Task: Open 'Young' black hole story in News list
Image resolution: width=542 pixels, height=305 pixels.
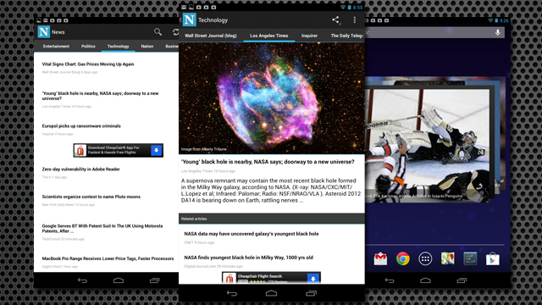Action: tap(100, 96)
